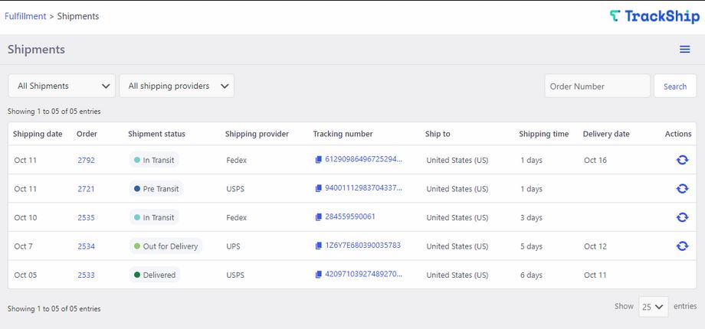
Task: Expand the All Shipments filter dropdown
Action: (x=62, y=86)
